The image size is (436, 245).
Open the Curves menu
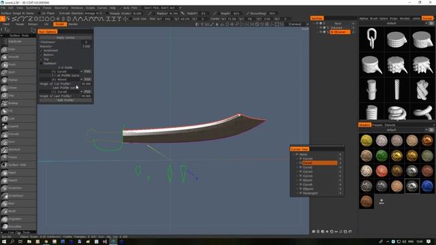tap(102, 7)
